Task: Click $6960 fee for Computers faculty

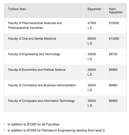Action: pos(113,101)
